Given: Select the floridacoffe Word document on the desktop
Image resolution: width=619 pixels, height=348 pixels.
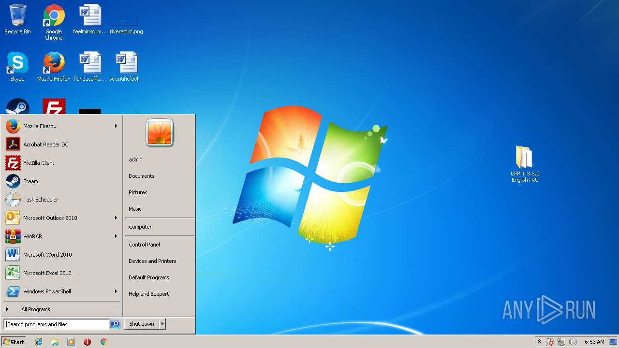Looking at the screenshot, I should click(x=90, y=67).
